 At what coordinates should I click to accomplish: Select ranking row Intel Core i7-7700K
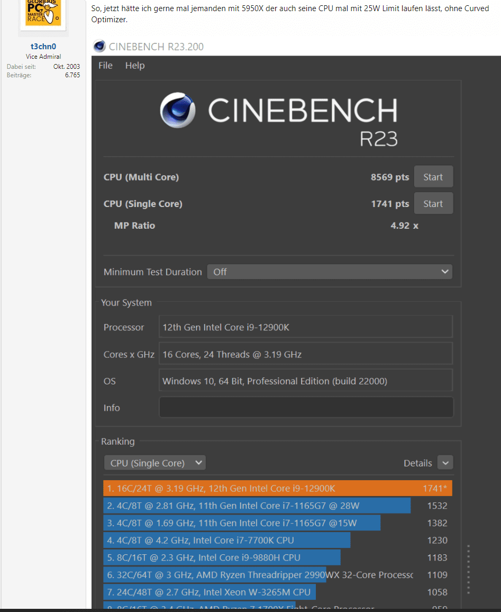click(278, 540)
